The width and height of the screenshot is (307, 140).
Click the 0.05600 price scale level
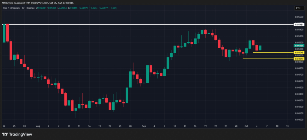pos(299,17)
